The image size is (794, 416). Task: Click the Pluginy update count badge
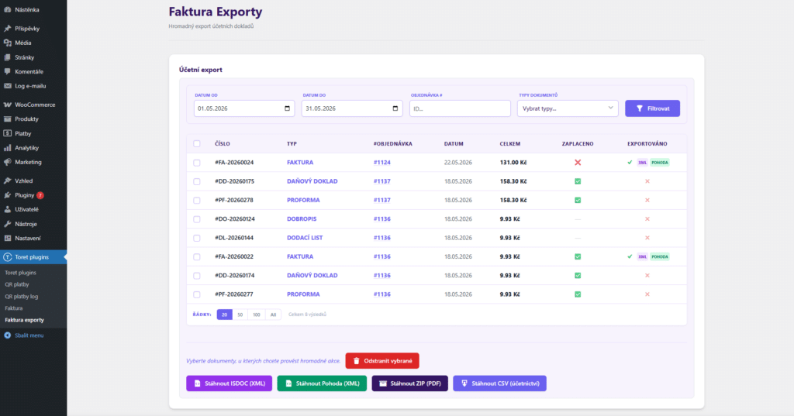[x=40, y=195]
